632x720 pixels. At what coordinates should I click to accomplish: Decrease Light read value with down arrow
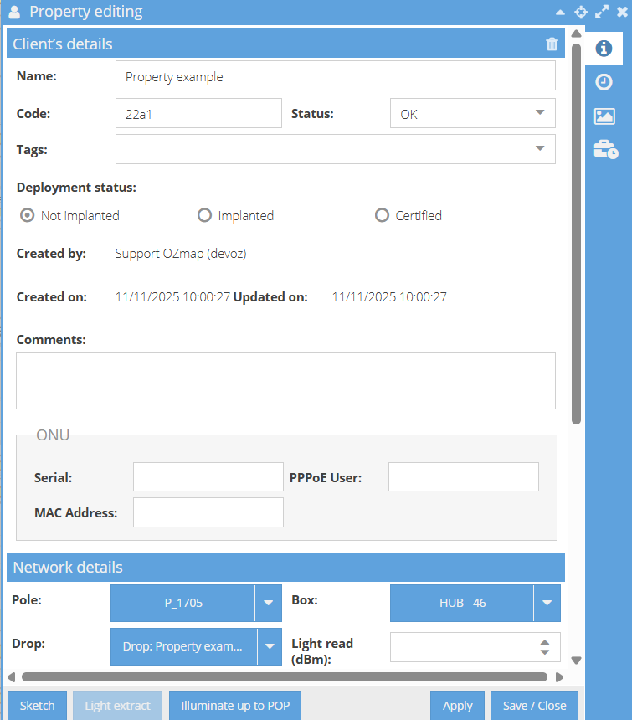[x=545, y=652]
